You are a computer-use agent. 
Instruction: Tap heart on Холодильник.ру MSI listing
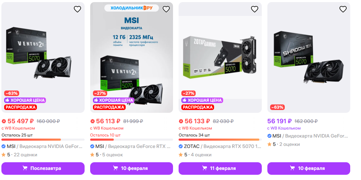(x=166, y=9)
